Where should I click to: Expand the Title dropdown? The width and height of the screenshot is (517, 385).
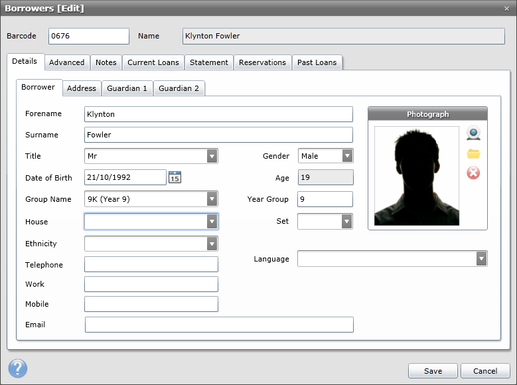point(212,156)
